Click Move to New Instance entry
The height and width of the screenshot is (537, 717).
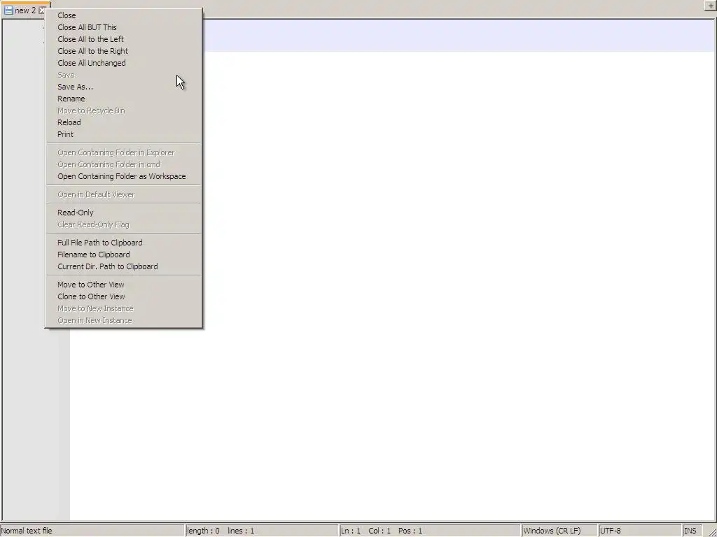click(x=124, y=308)
